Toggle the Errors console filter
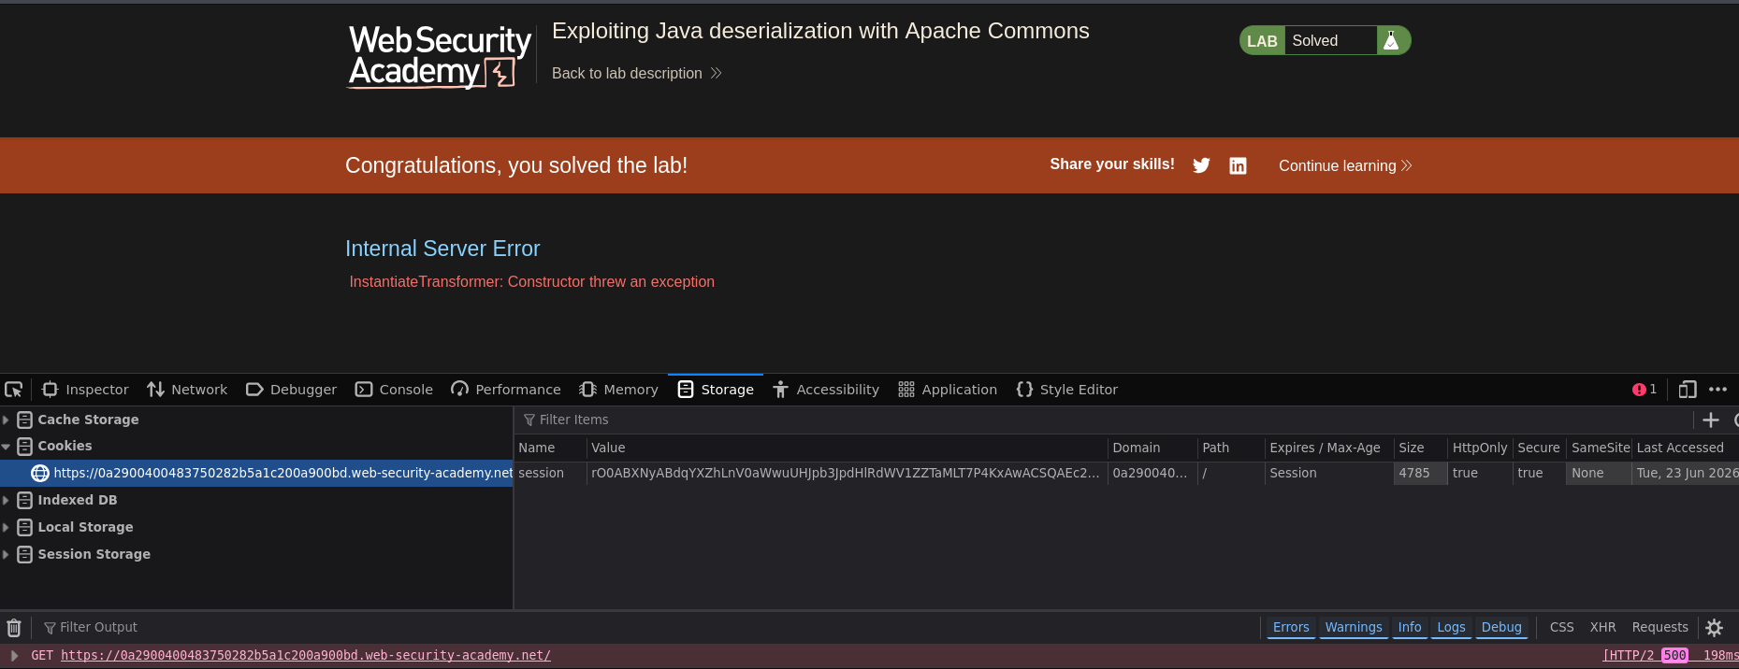Image resolution: width=1739 pixels, height=669 pixels. [1291, 628]
